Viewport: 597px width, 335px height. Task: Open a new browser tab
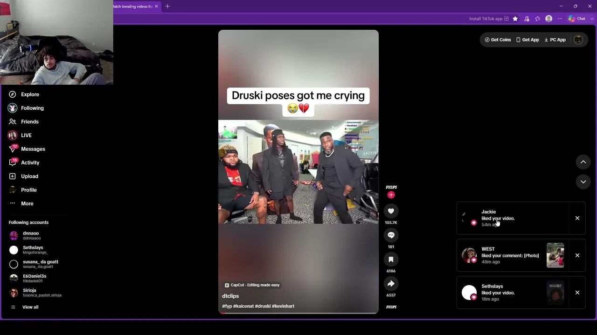[167, 7]
